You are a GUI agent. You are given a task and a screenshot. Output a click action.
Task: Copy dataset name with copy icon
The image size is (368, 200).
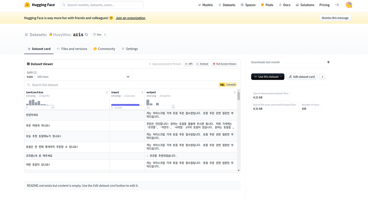point(87,34)
